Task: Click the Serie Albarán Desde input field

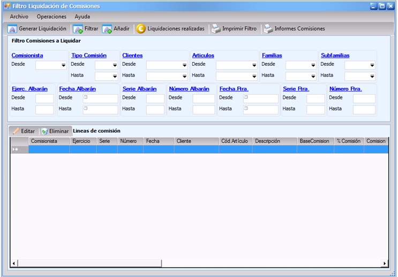Action: (155, 98)
